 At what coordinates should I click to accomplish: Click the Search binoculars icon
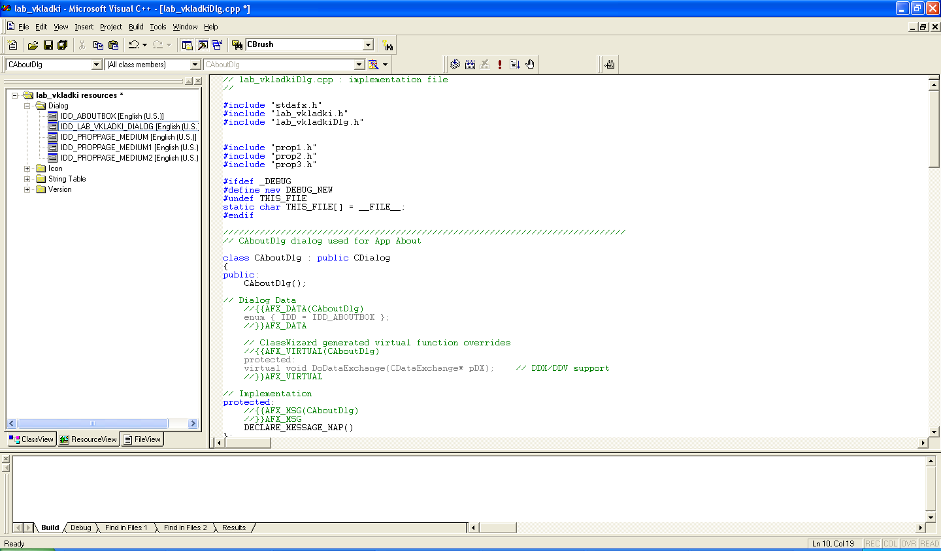point(388,45)
